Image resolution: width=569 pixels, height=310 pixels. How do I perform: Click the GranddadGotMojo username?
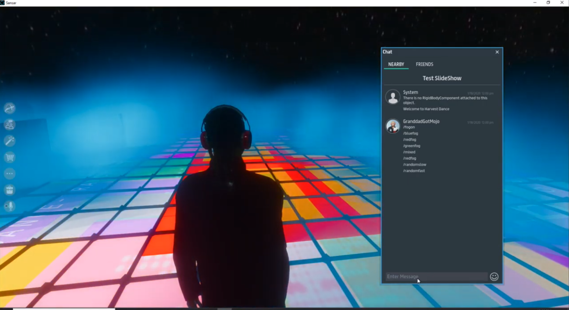pyautogui.click(x=421, y=121)
